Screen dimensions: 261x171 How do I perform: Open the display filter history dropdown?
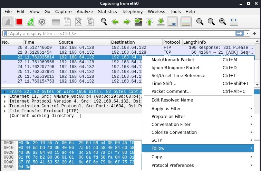tap(248, 33)
